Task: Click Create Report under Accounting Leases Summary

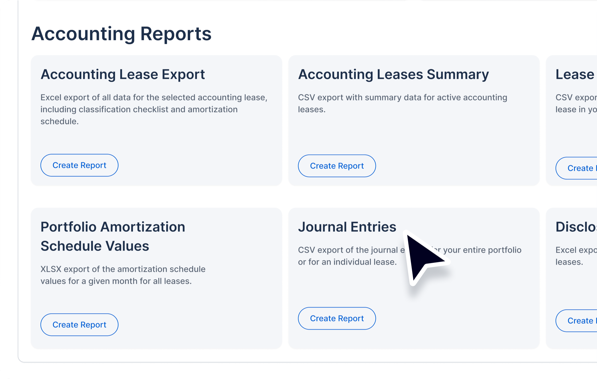Action: (x=336, y=166)
